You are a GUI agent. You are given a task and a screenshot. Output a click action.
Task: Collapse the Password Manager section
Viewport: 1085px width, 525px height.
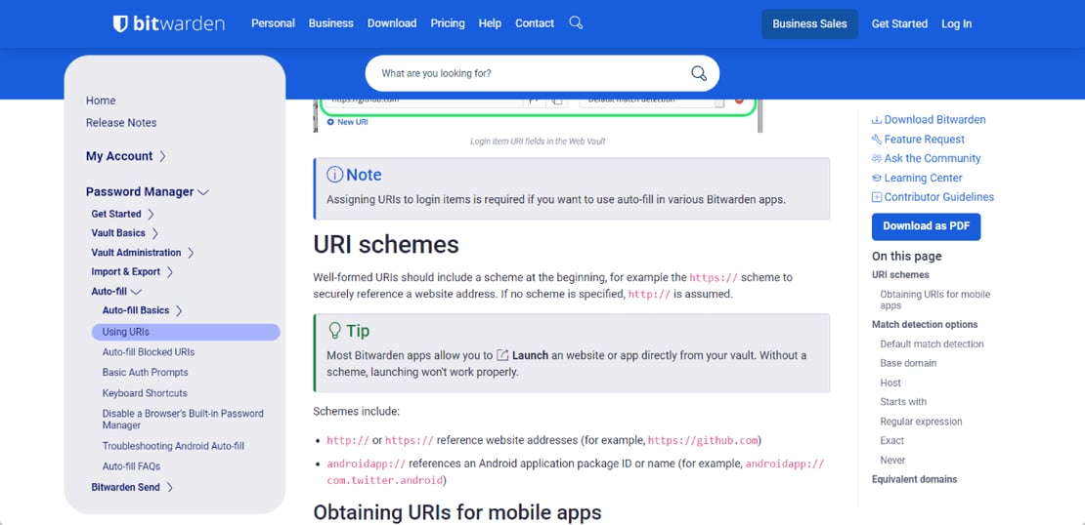tap(203, 192)
